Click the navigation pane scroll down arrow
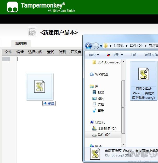Screen dimensions: 158x163 (x=123, y=144)
